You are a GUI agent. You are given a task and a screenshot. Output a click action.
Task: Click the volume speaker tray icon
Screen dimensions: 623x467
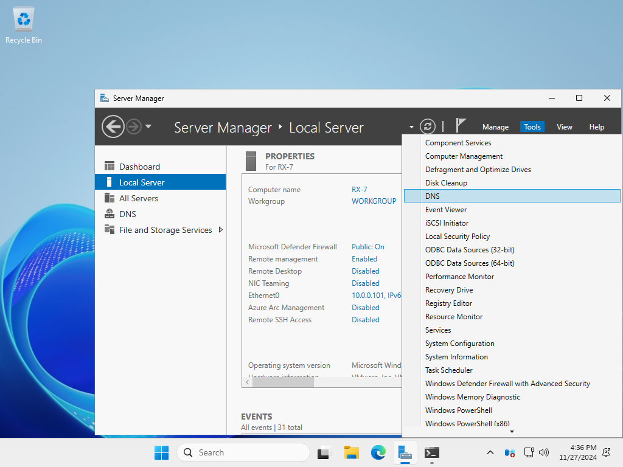pos(543,452)
